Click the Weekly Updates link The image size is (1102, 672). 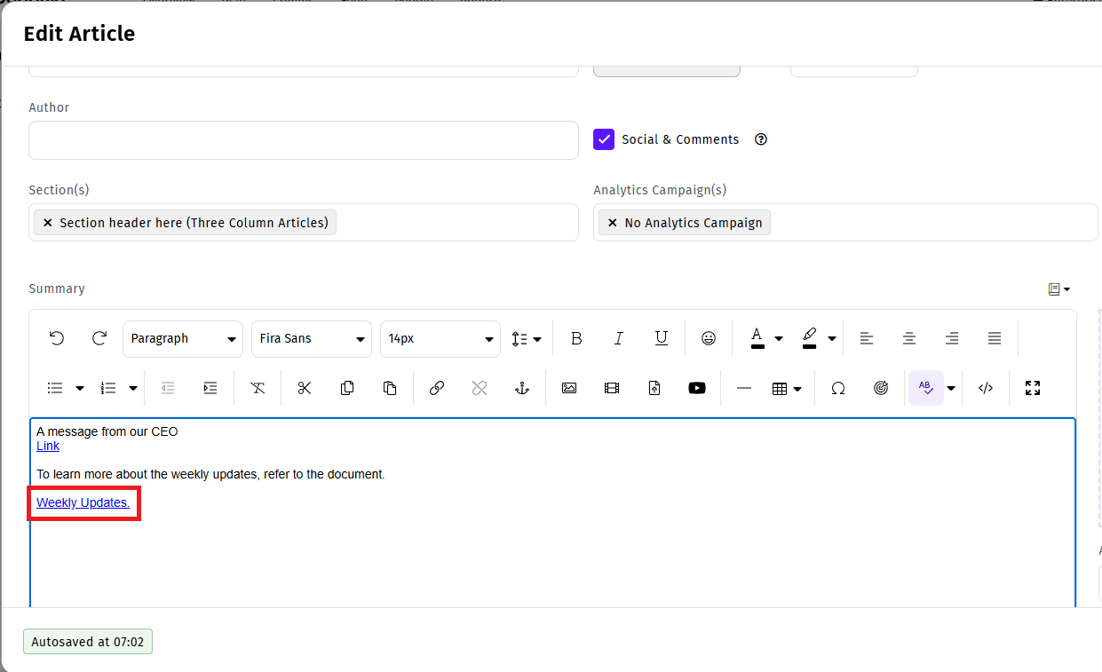(x=83, y=502)
